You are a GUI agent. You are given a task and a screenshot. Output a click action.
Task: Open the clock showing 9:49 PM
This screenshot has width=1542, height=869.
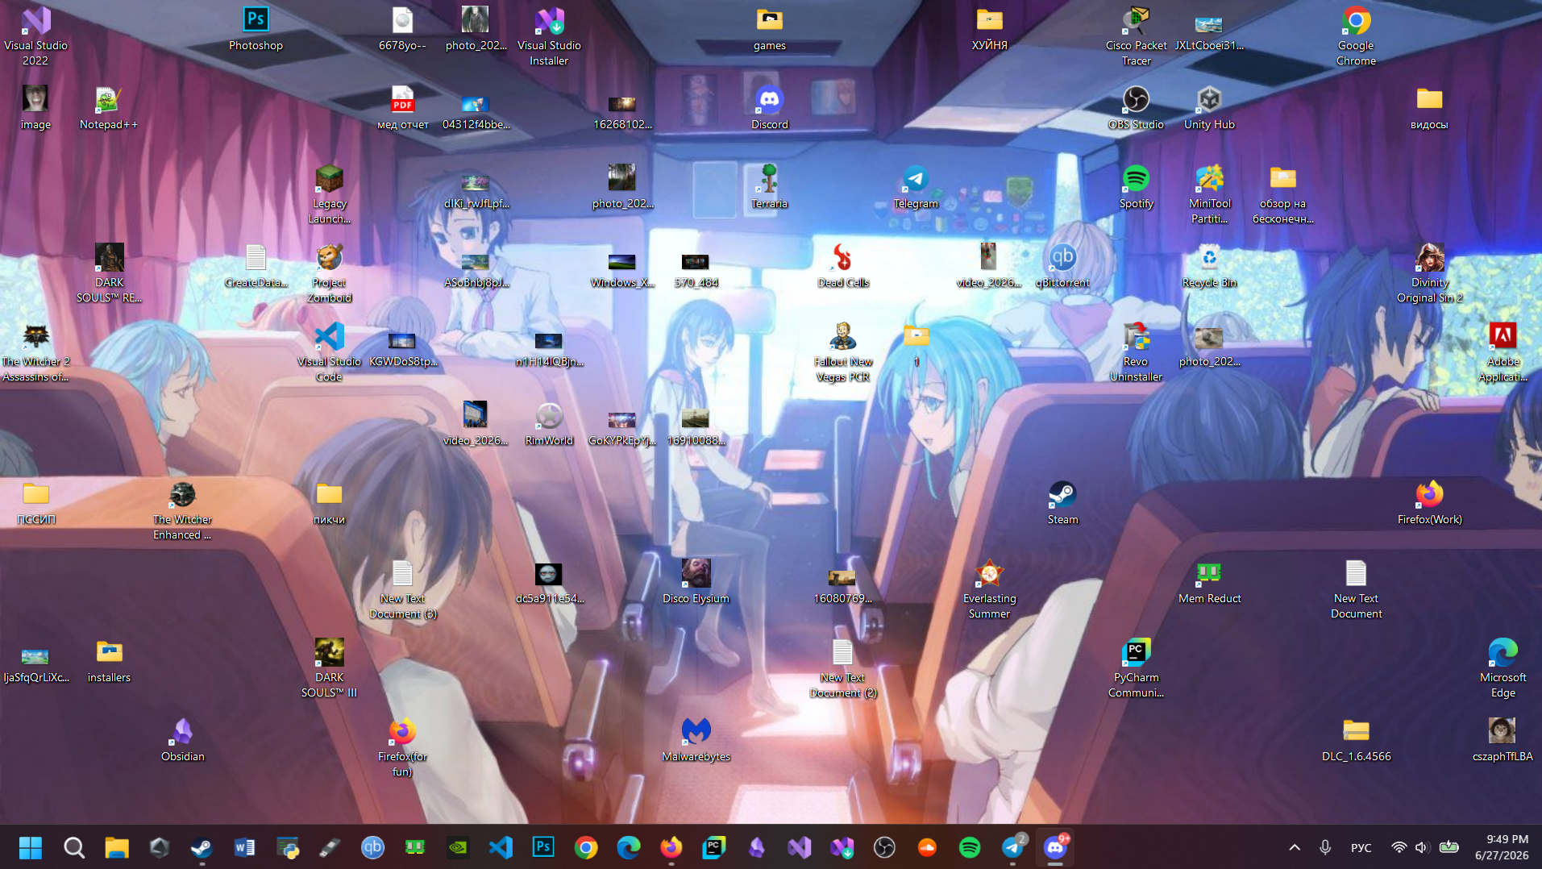point(1502,847)
